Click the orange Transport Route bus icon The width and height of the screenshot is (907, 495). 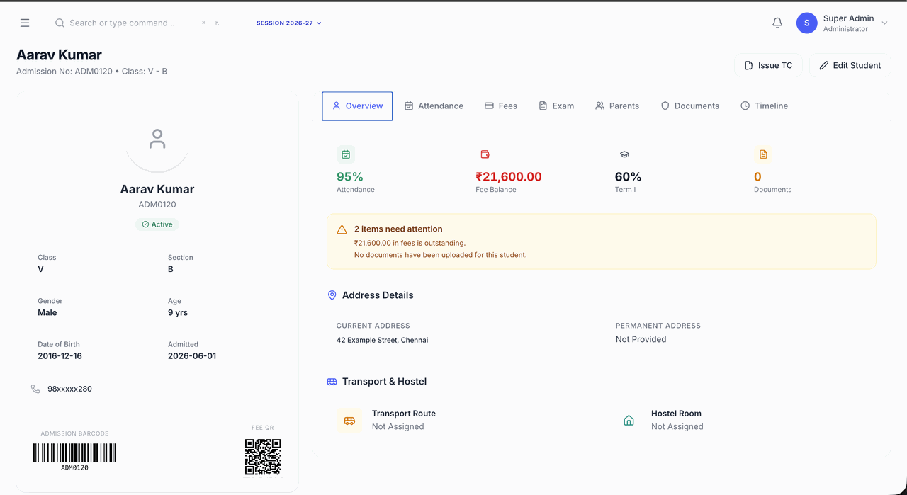tap(349, 421)
